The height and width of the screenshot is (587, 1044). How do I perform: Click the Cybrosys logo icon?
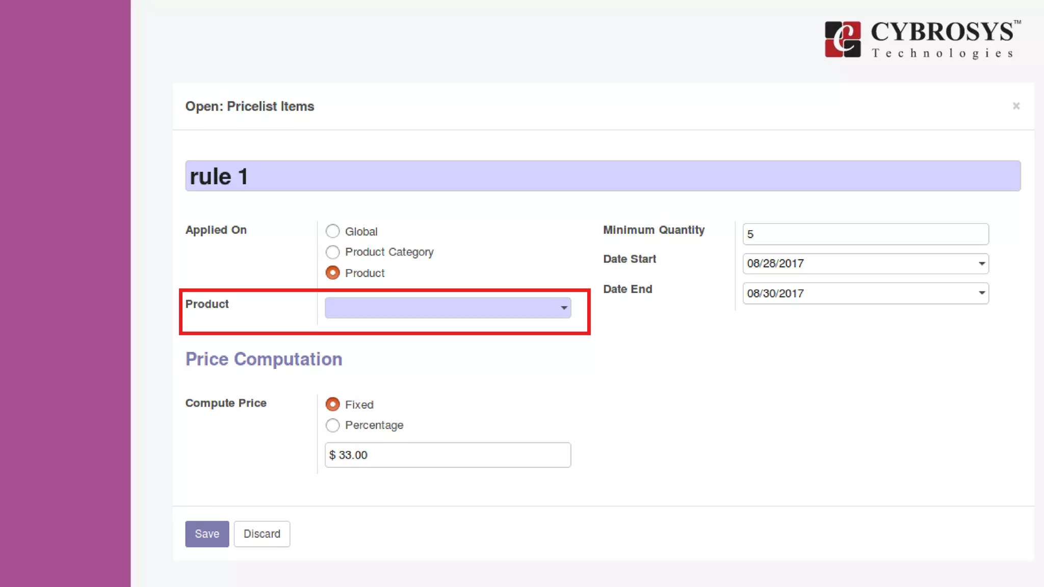[843, 39]
